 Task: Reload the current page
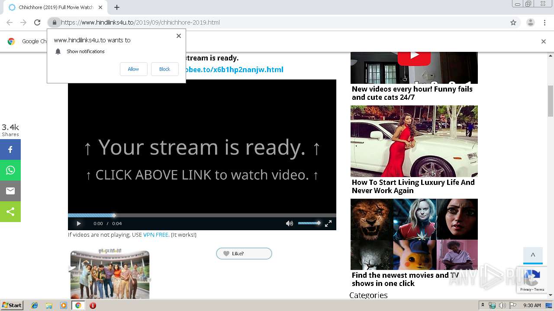tap(37, 22)
